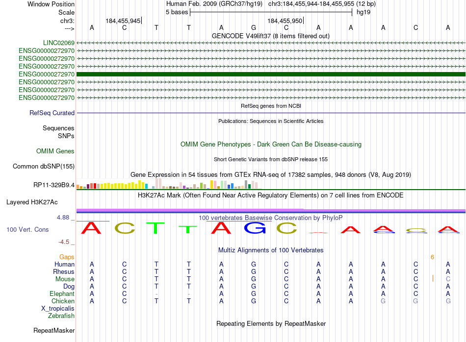Click the 100 Vert. Cons track label

(x=27, y=229)
